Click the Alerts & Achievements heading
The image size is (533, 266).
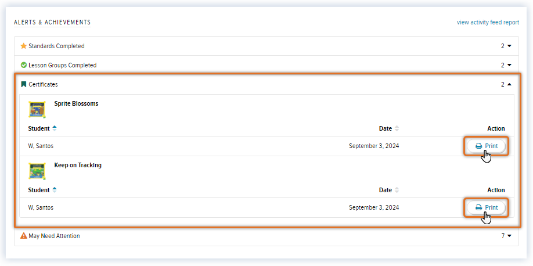(52, 22)
